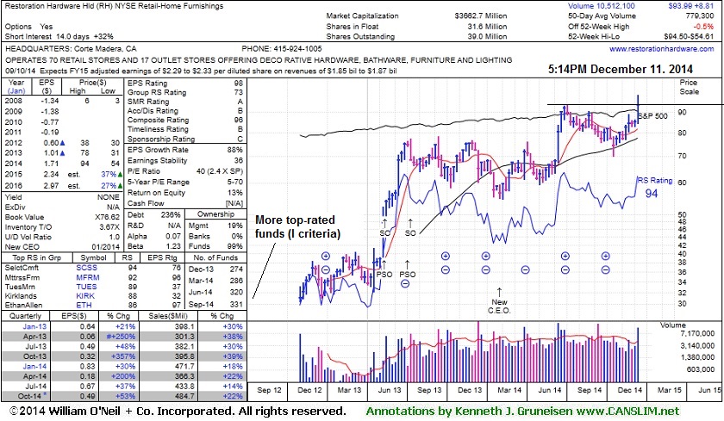Click the 5-Year P/E Range value 5-70
Viewport: 724px width, 421px height.
pos(235,183)
